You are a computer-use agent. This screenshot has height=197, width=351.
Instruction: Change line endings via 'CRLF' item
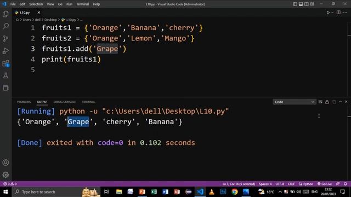[x=291, y=184]
